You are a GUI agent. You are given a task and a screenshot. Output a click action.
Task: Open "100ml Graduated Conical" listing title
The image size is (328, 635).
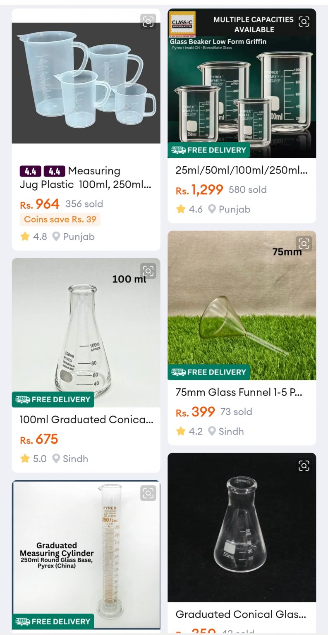[86, 420]
